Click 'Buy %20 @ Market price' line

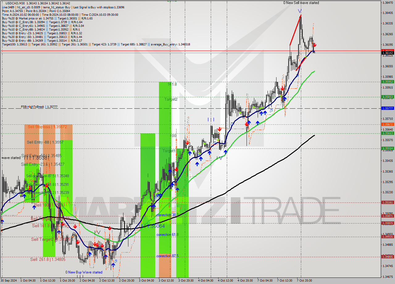click(x=47, y=18)
